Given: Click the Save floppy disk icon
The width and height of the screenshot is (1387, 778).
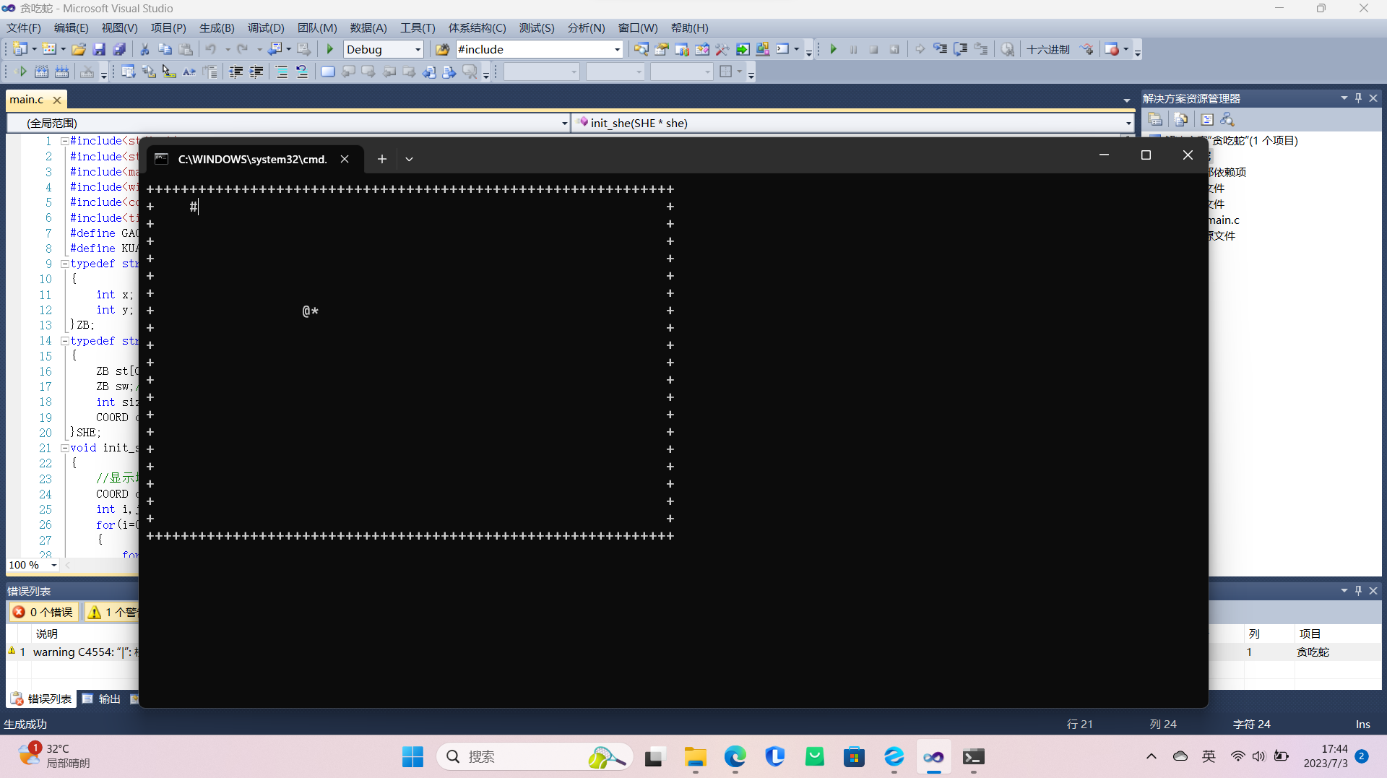Looking at the screenshot, I should point(100,49).
